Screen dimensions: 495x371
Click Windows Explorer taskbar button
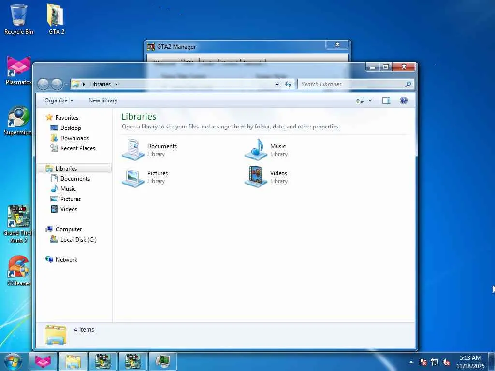coord(73,361)
